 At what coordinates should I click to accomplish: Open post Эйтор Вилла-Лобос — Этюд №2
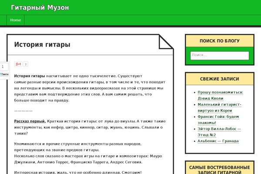click(x=219, y=132)
